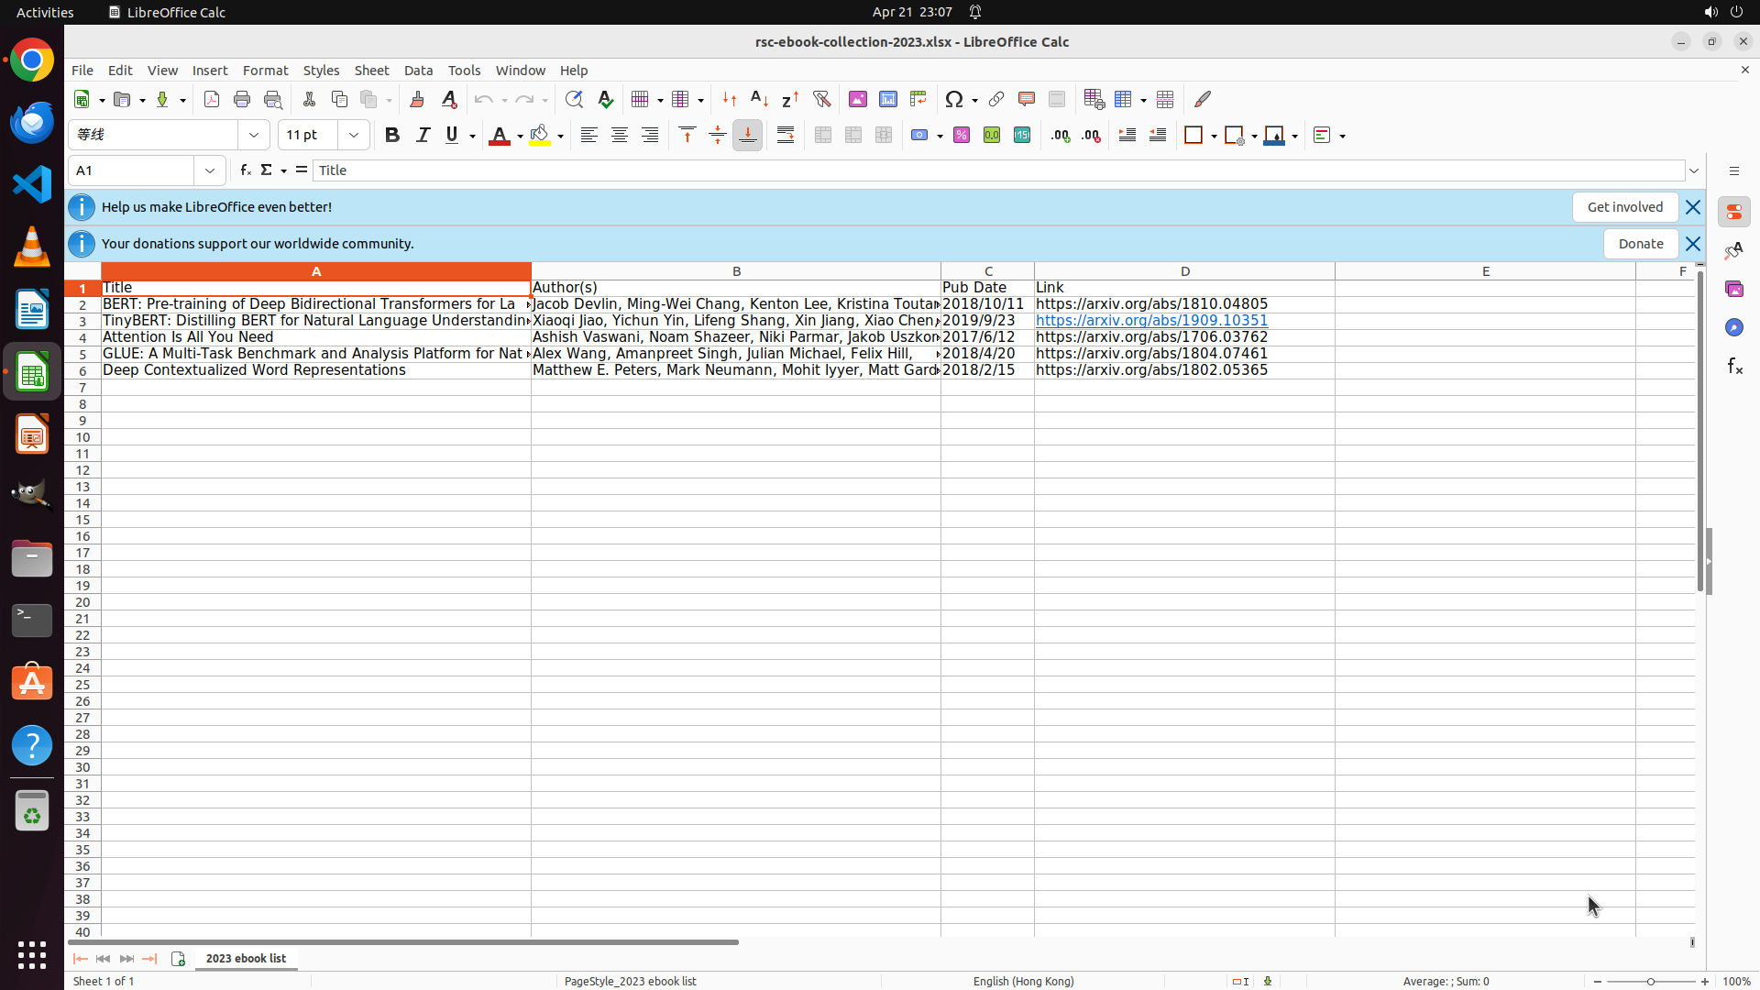Insert a chart using the toolbar icon
The width and height of the screenshot is (1760, 990).
click(887, 99)
